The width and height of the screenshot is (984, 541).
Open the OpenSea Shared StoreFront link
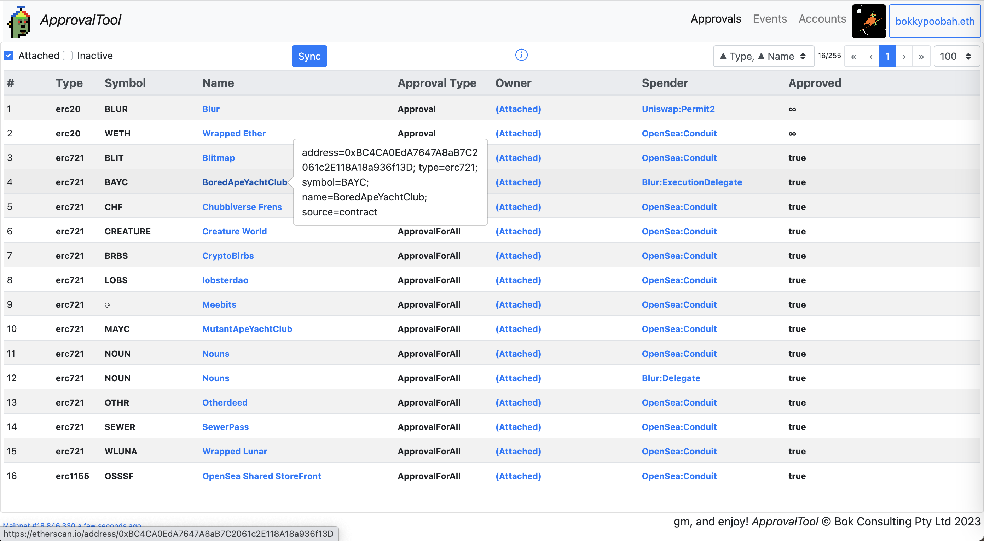coord(261,476)
